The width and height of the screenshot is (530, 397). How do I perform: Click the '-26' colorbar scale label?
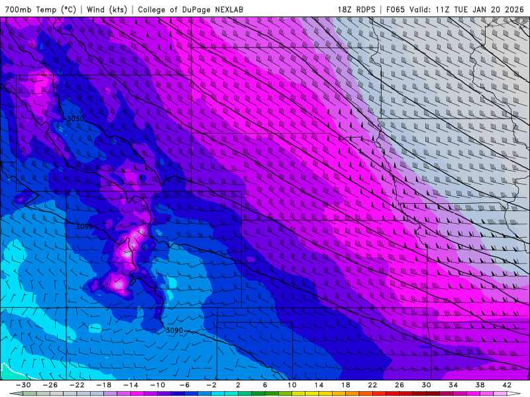(x=50, y=385)
